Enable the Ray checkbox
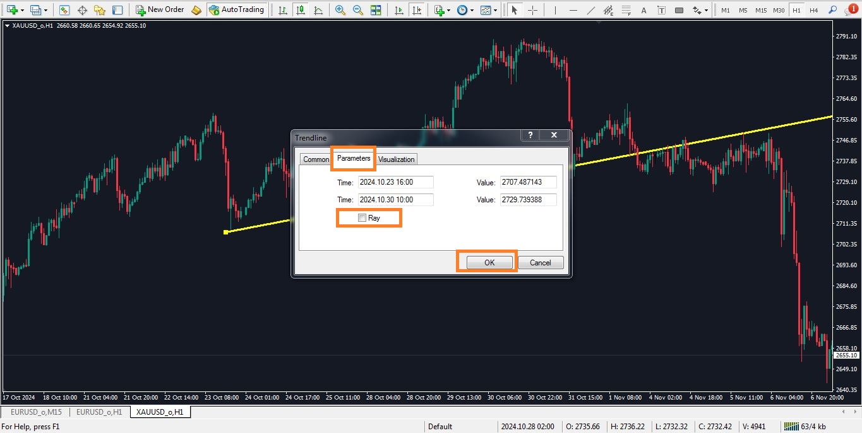Viewport: 862px width, 433px height. point(362,218)
